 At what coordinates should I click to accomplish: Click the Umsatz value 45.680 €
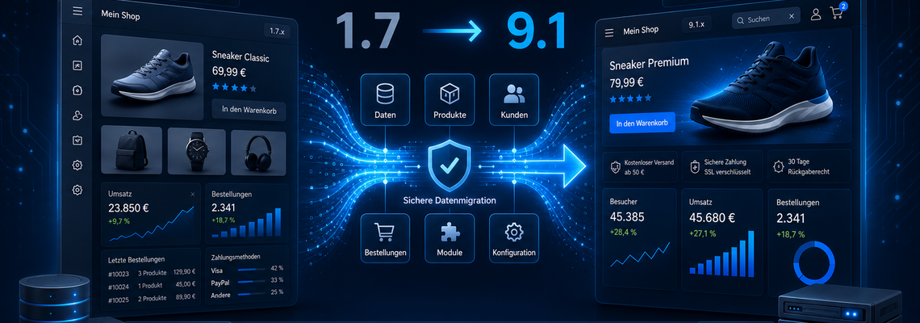point(713,218)
